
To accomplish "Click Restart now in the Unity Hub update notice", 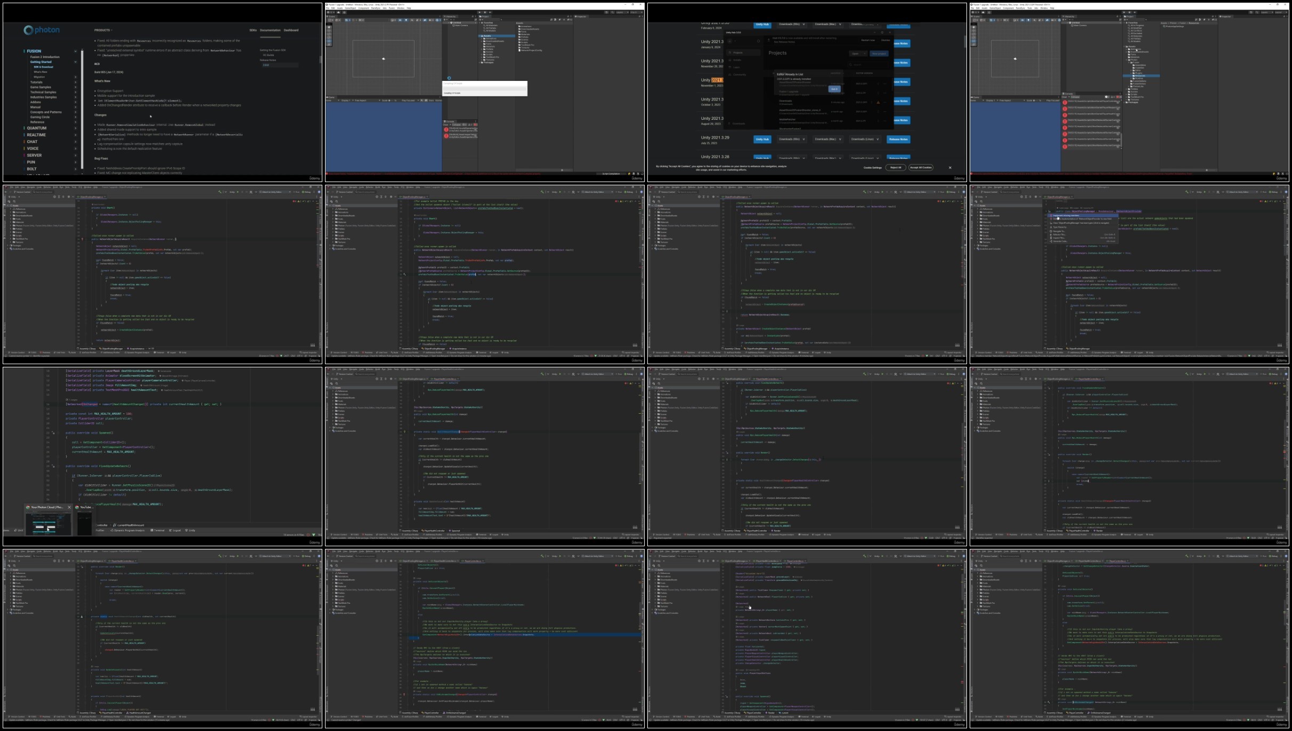I will 868,40.
